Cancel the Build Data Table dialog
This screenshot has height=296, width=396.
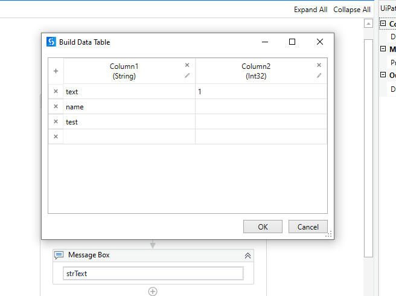point(308,227)
